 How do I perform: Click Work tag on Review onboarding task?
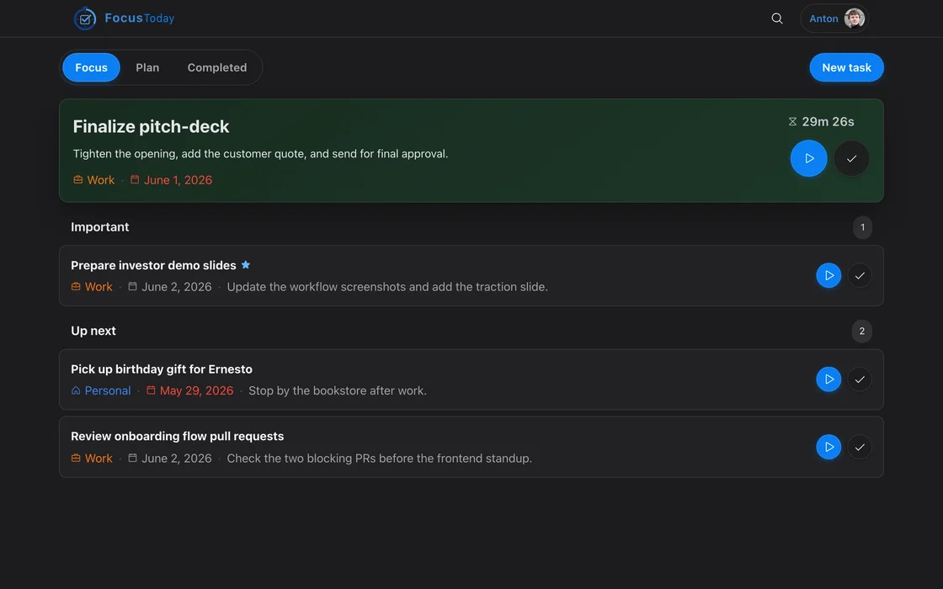click(x=99, y=458)
